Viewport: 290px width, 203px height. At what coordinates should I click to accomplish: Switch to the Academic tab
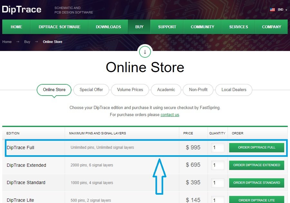(x=166, y=90)
